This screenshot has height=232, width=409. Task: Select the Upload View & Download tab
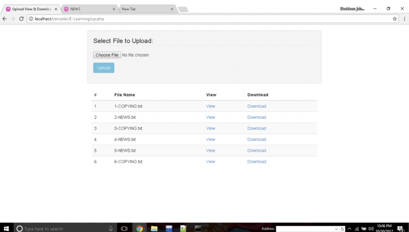click(31, 9)
